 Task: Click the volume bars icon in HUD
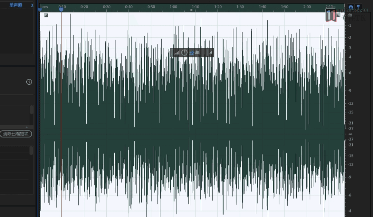177,53
